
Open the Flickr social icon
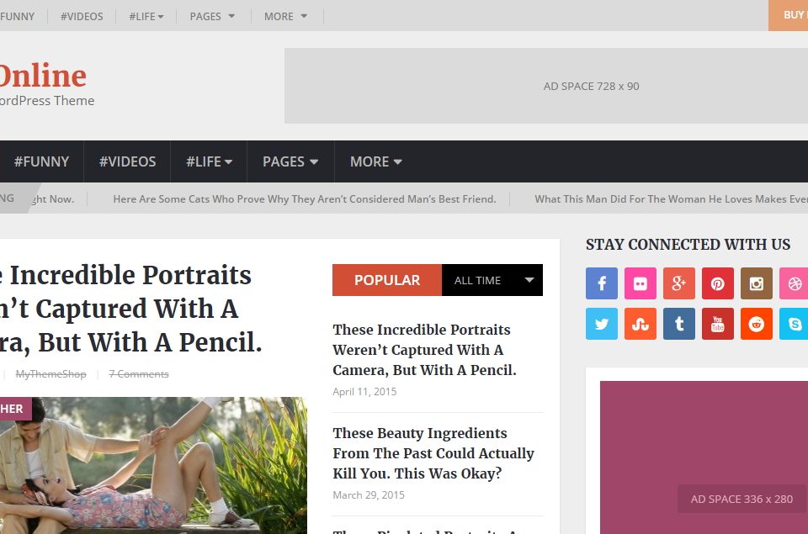tap(640, 283)
